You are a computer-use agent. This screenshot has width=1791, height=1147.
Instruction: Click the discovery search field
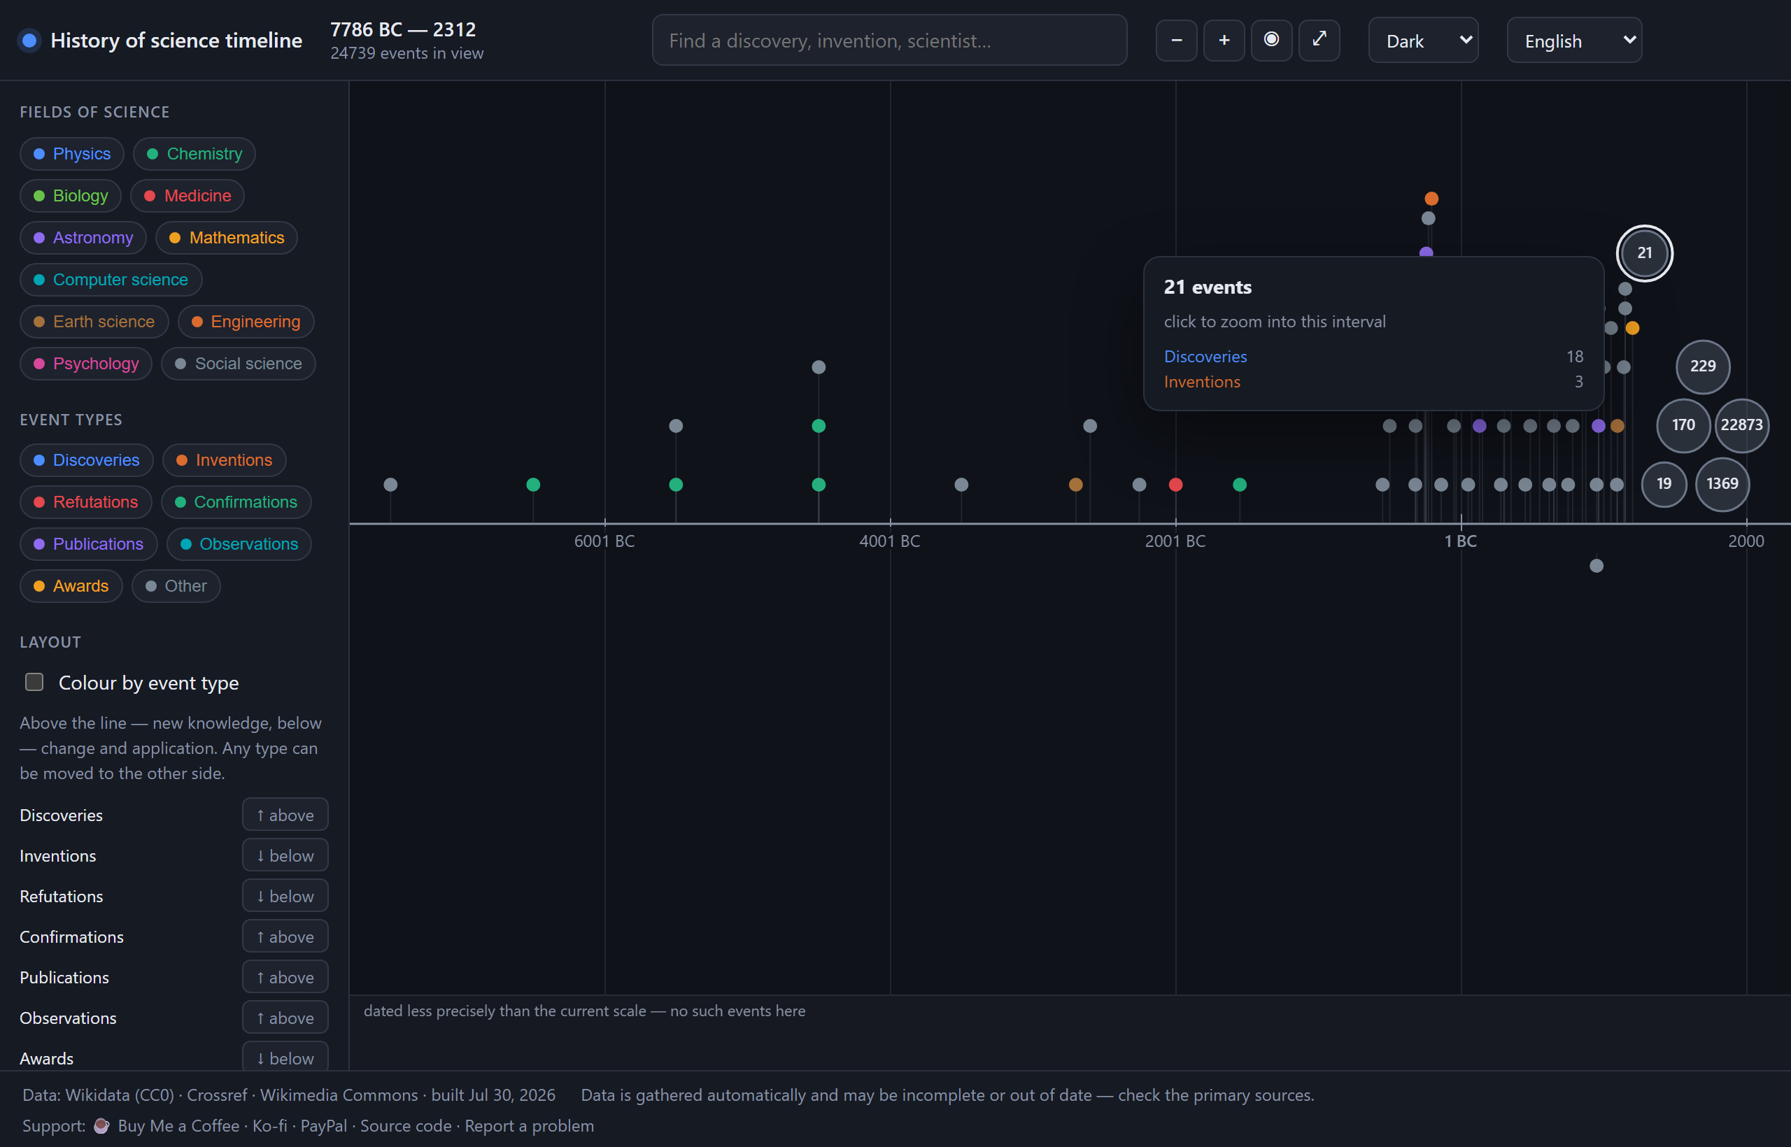[889, 41]
